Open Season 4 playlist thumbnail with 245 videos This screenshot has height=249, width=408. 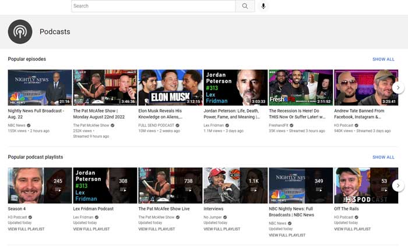point(40,185)
